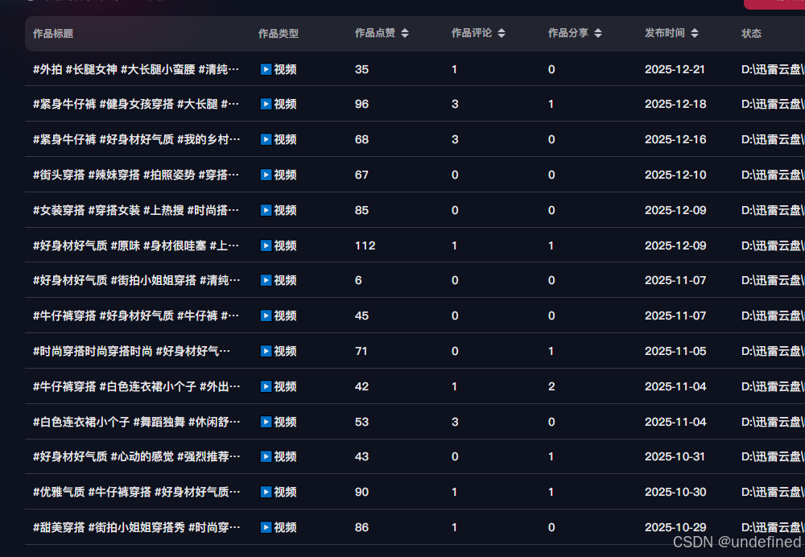Click video icon in #女装穿搭 row
Screen dimensions: 805x557
266,210
